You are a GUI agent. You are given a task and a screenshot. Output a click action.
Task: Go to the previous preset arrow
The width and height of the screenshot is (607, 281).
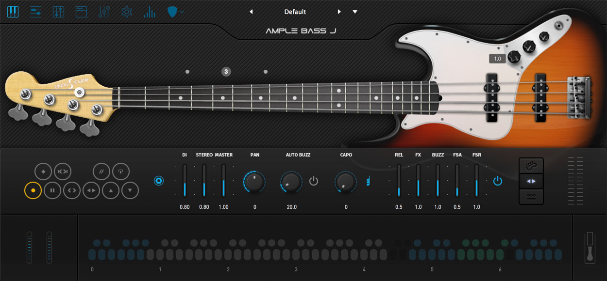point(251,12)
